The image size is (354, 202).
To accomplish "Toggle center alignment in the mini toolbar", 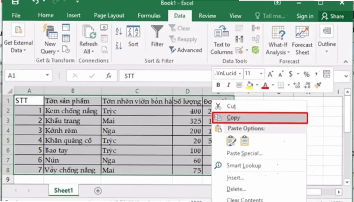I will pos(239,85).
